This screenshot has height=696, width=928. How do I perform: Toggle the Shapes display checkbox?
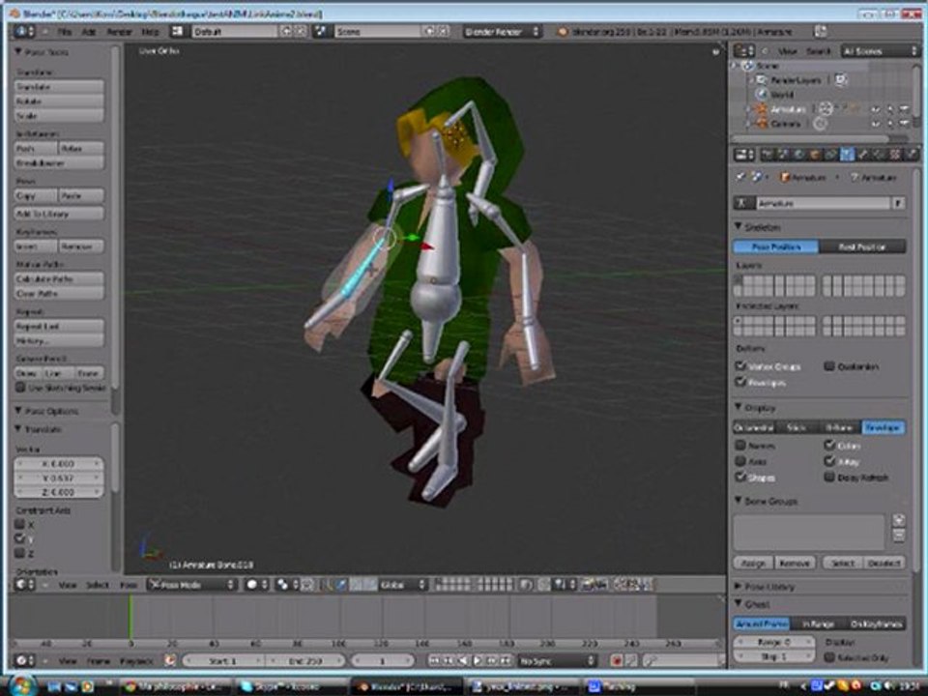tap(740, 477)
